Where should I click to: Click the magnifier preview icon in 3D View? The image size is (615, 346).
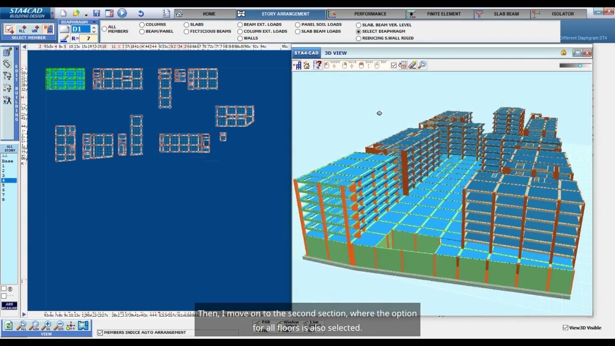422,65
